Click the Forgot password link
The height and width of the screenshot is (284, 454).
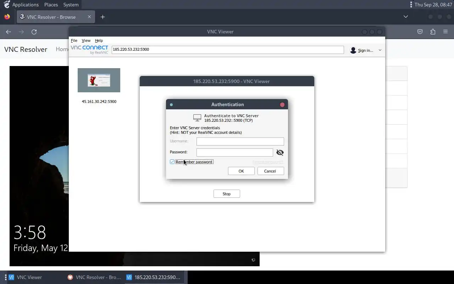[x=268, y=162]
